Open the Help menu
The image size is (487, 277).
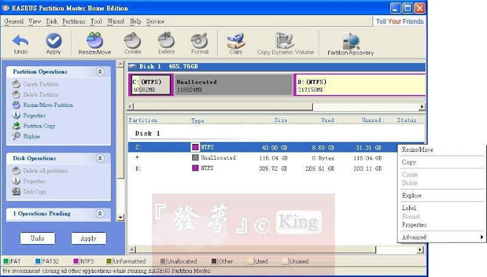135,21
